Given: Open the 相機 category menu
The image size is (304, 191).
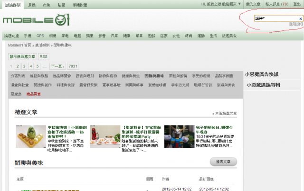Looking at the screenshot, I should tap(53, 36).
